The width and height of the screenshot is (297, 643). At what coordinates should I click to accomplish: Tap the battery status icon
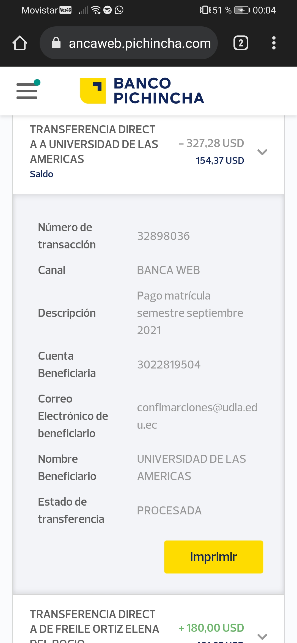tap(242, 10)
